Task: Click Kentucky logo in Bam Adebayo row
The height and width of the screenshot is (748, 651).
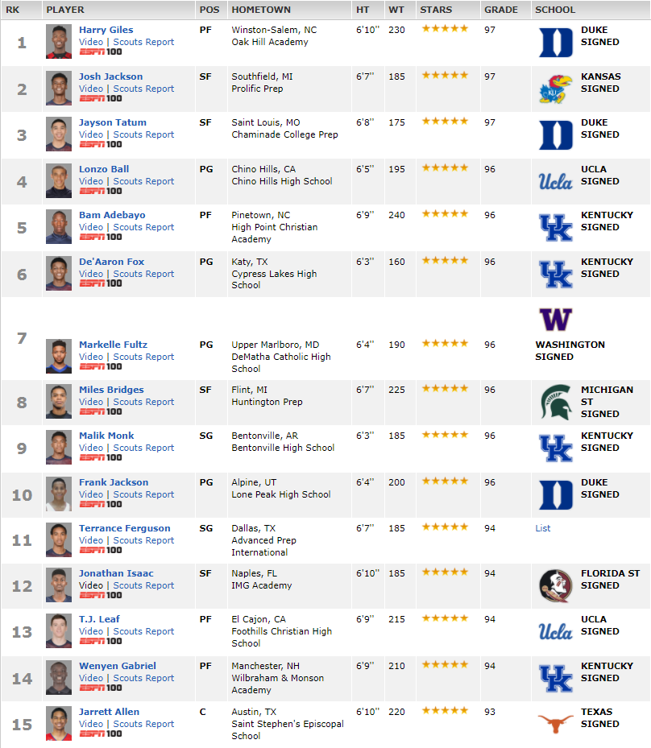Action: click(x=556, y=228)
